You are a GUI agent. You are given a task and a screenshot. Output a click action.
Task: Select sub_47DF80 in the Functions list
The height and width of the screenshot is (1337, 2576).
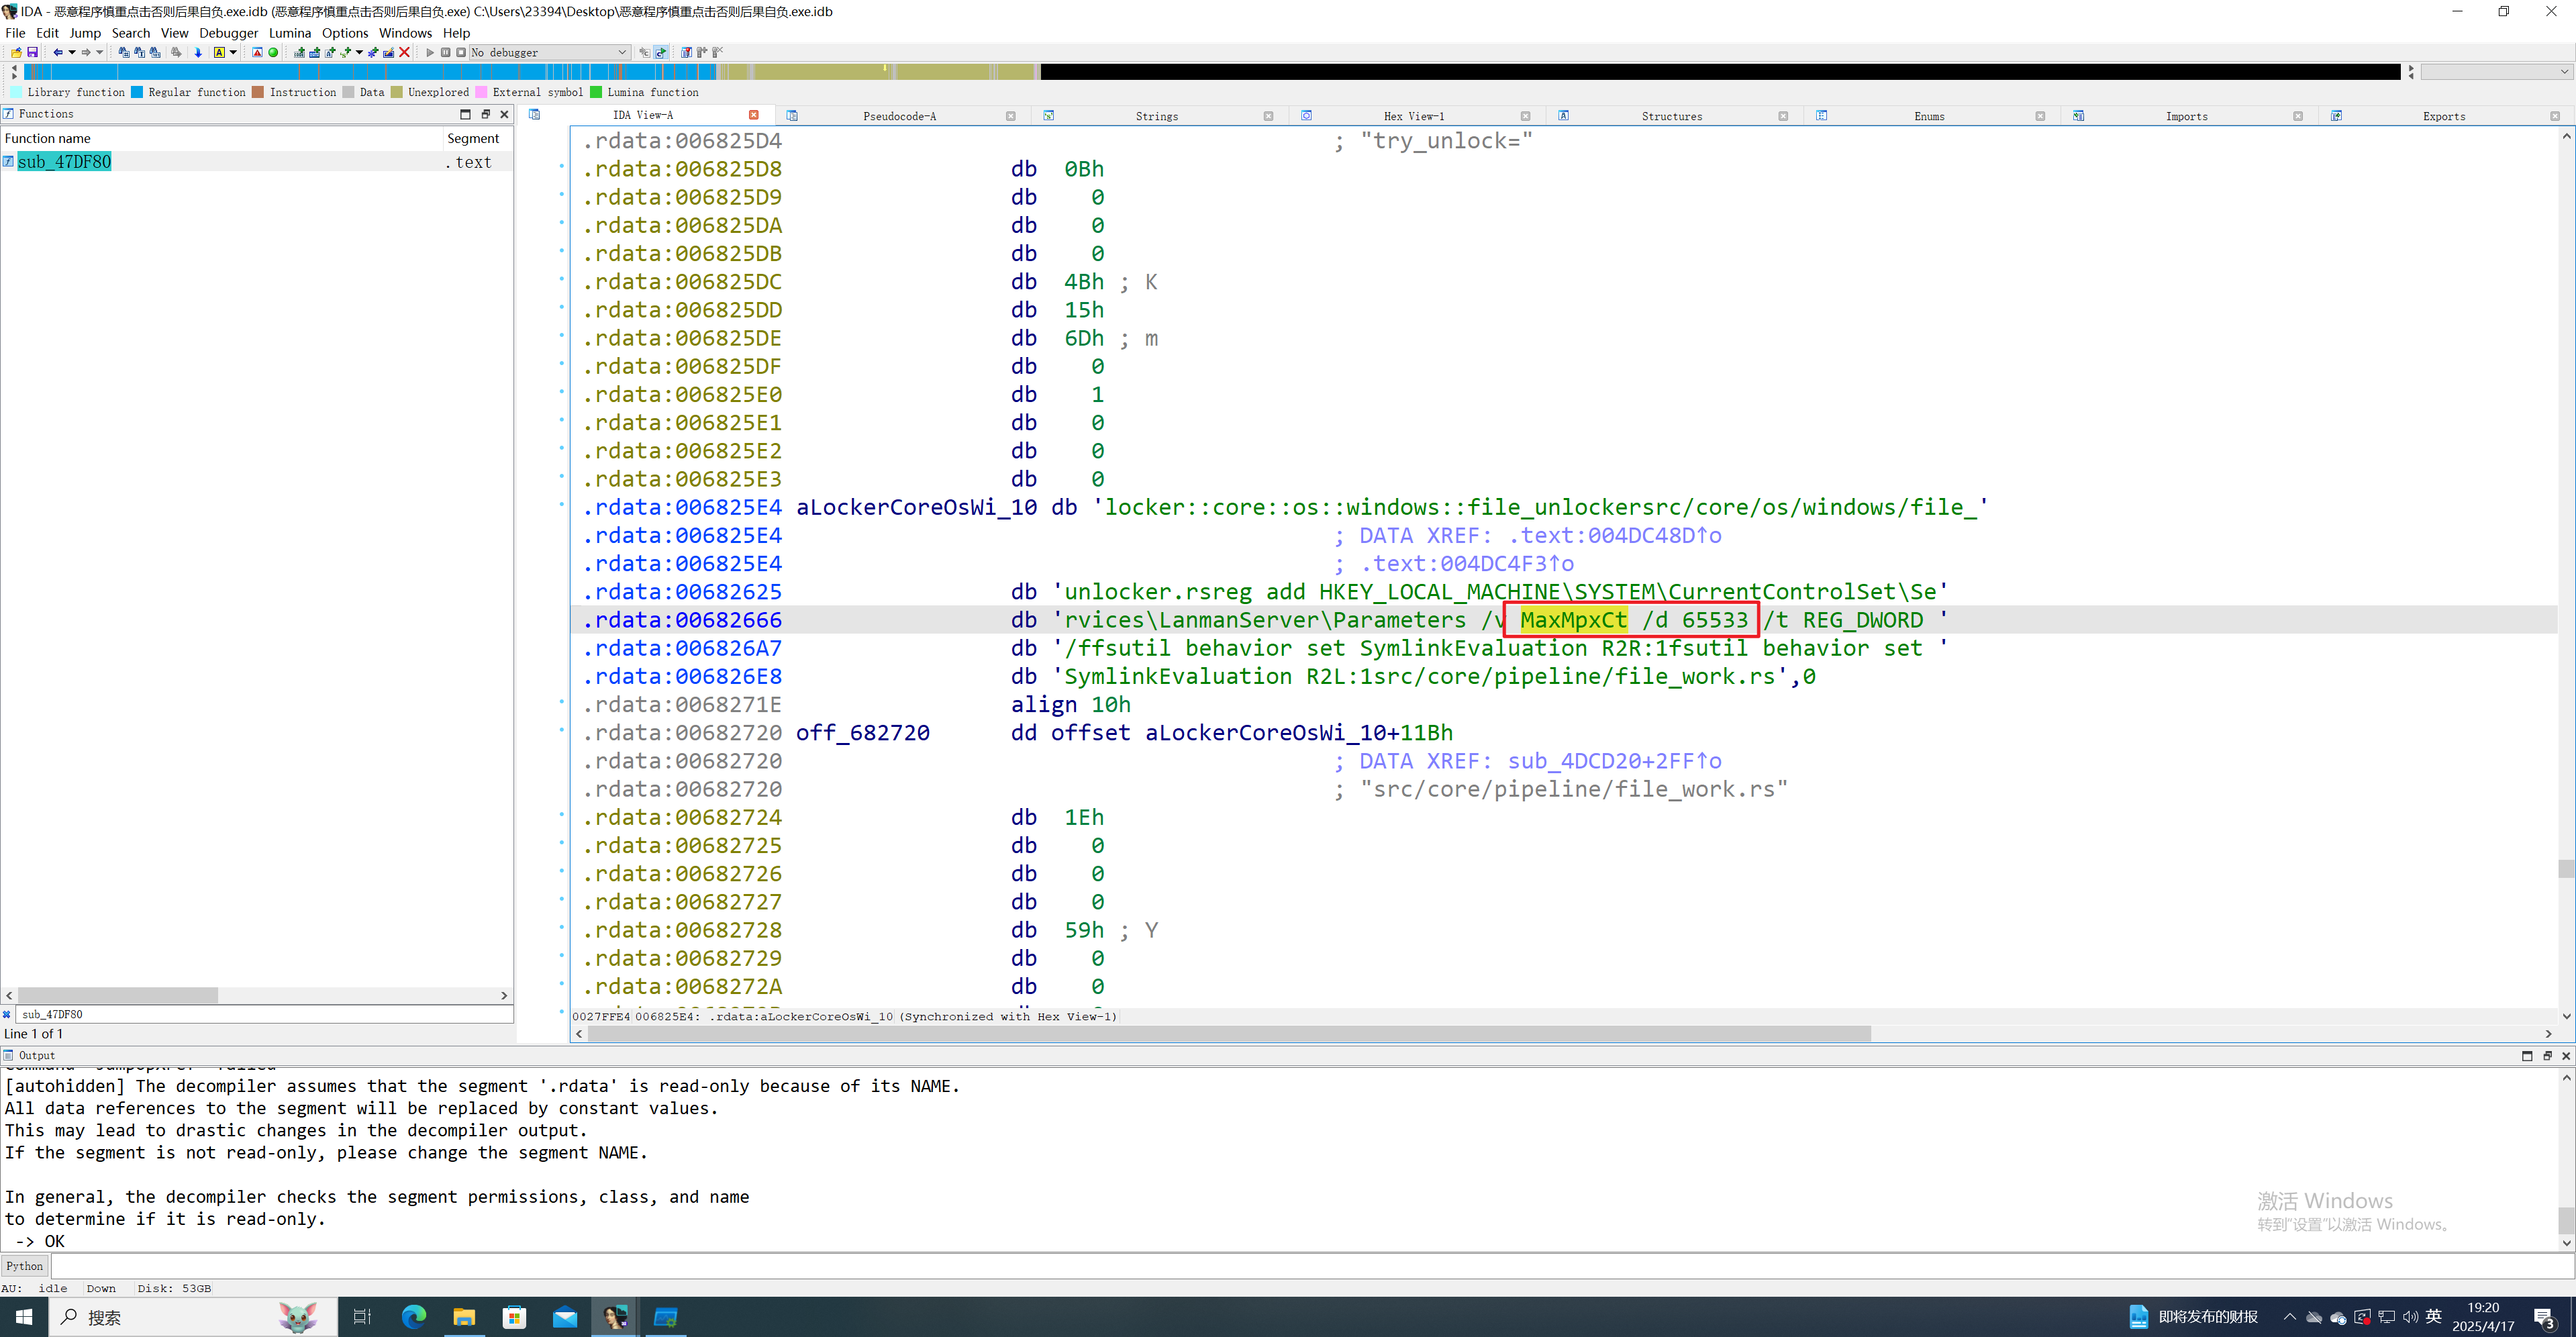click(64, 162)
